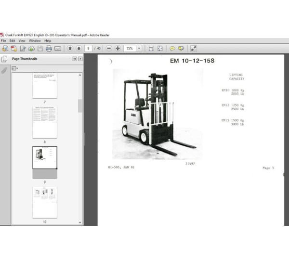Open the Window menu
This screenshot has width=289, height=258.
(35, 41)
